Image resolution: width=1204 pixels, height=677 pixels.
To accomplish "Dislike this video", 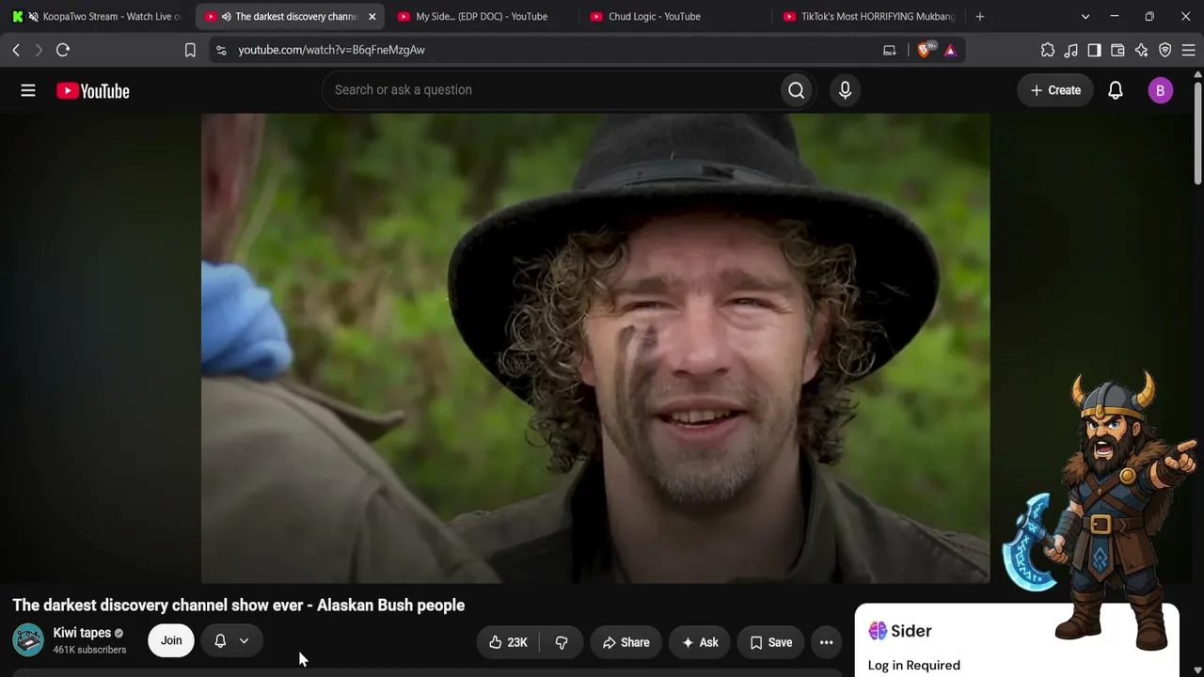I will [x=562, y=642].
